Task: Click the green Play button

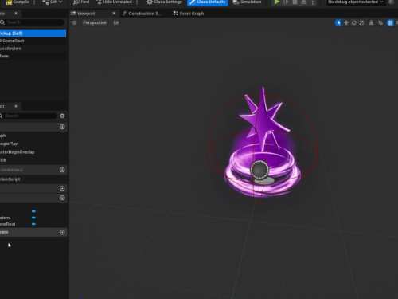Action: pyautogui.click(x=277, y=2)
